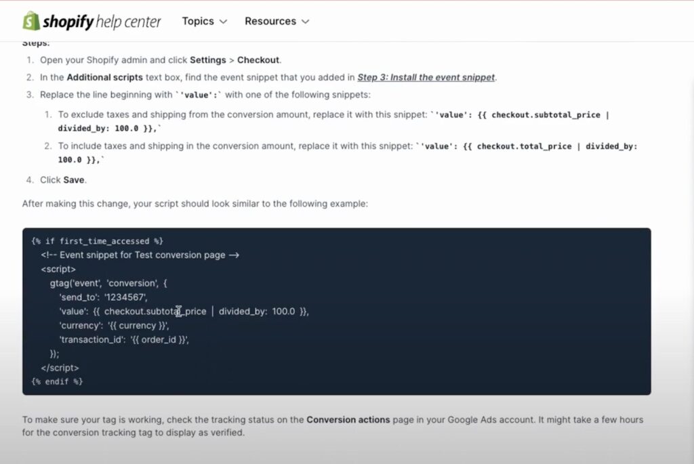This screenshot has height=464, width=694.
Task: Click the send_to 1234567 code line
Action: 103,297
